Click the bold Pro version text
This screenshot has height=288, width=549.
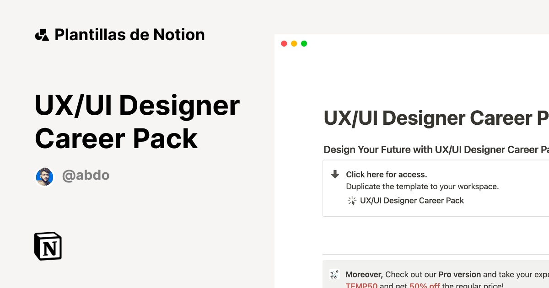pos(459,274)
